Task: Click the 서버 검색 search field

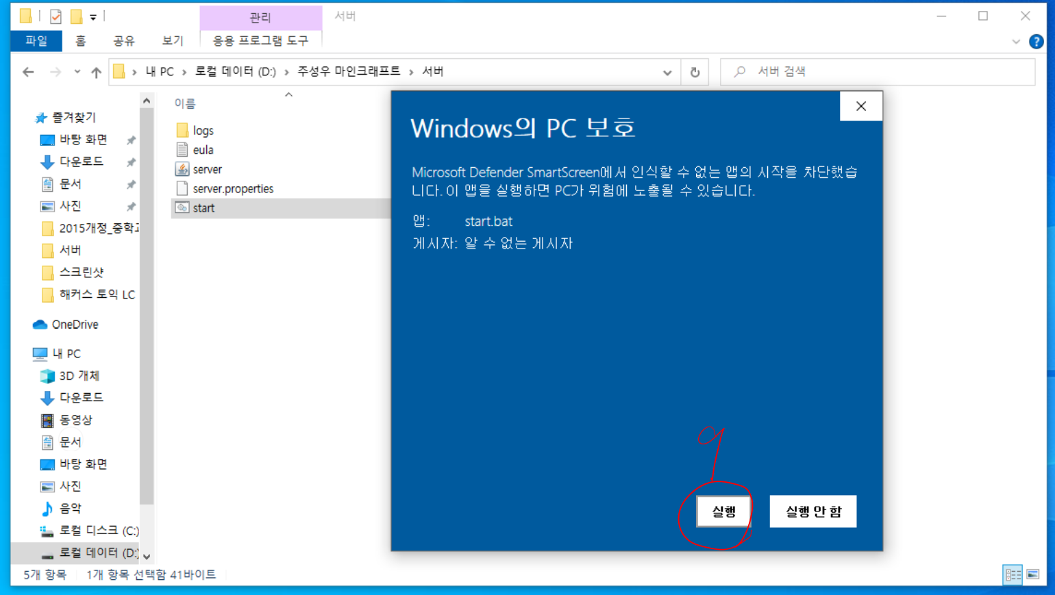Action: 878,72
